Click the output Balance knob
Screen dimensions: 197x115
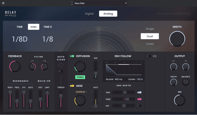point(186,82)
